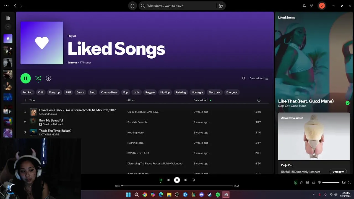354x199 pixels.
Task: Click Lover Come Back album art thumbnail
Action: pyautogui.click(x=33, y=112)
